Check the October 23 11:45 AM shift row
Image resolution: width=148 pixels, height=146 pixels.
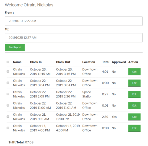click(x=8, y=72)
